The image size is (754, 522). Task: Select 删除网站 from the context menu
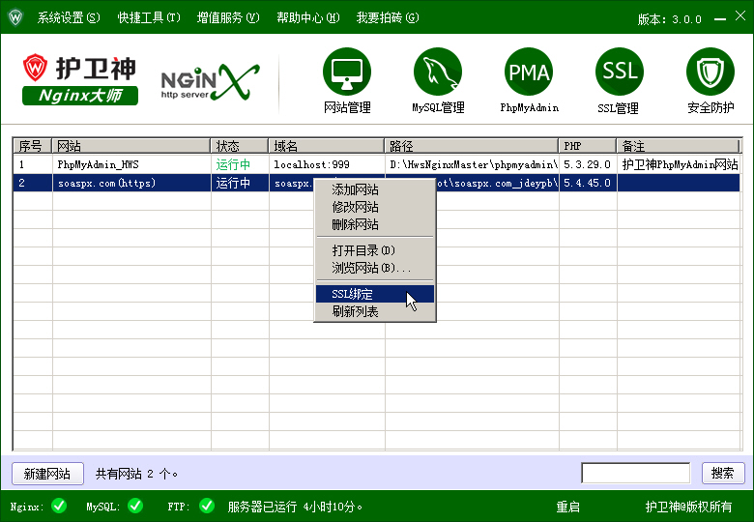[355, 224]
